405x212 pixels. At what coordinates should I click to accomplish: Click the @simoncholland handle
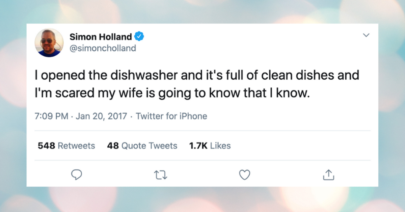click(103, 48)
